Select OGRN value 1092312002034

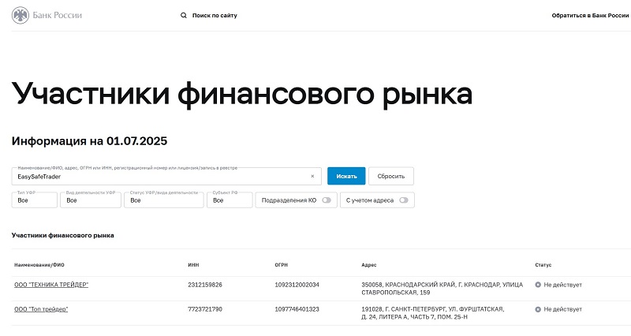click(297, 285)
